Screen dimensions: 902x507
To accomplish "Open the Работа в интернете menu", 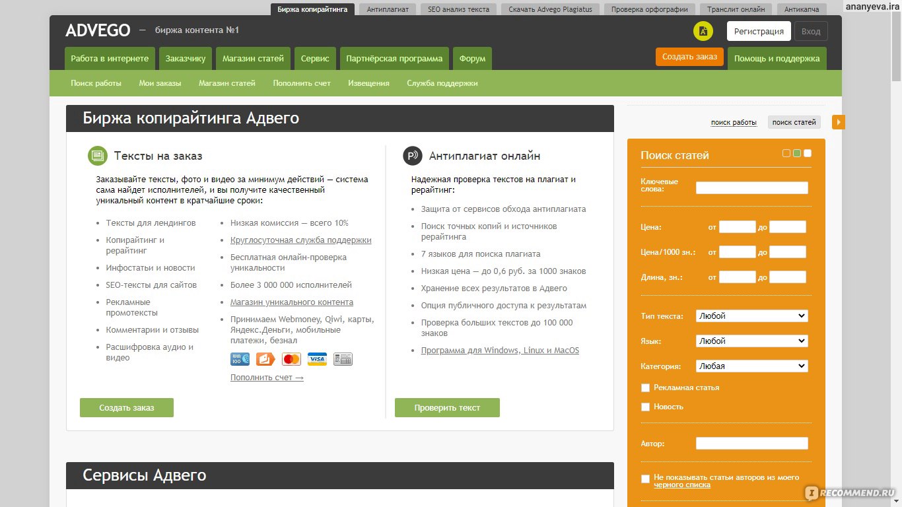I will [110, 58].
